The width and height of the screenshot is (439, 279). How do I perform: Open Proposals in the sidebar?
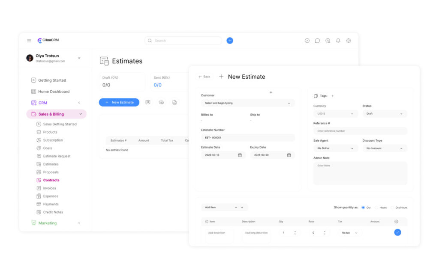pos(50,172)
